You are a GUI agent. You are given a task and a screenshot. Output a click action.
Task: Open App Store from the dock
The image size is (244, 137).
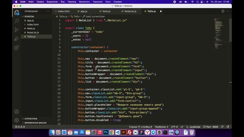pyautogui.click(x=82, y=132)
